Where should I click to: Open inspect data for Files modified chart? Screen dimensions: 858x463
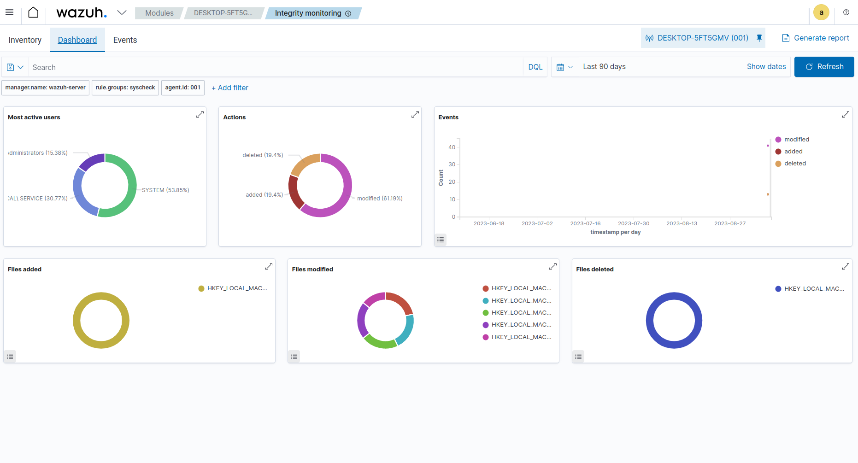click(294, 356)
